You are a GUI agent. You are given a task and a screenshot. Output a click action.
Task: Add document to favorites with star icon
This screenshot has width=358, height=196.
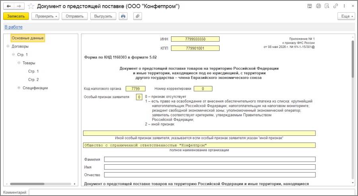pos(31,6)
